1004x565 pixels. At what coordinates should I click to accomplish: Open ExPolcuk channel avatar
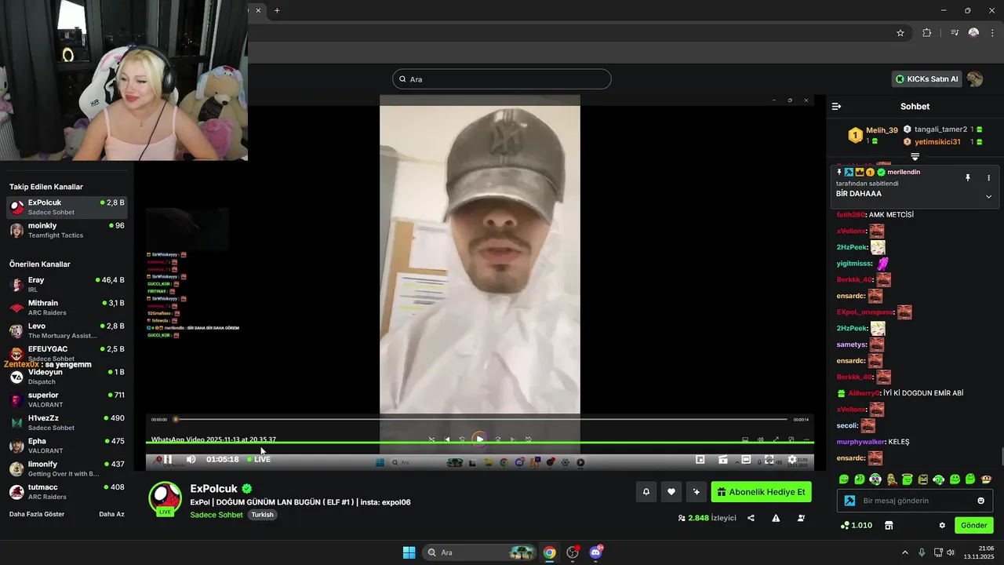click(x=165, y=498)
